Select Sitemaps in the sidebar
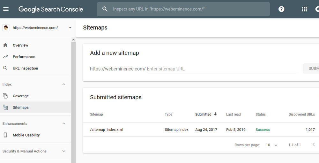Image resolution: width=319 pixels, height=163 pixels. coord(20,107)
